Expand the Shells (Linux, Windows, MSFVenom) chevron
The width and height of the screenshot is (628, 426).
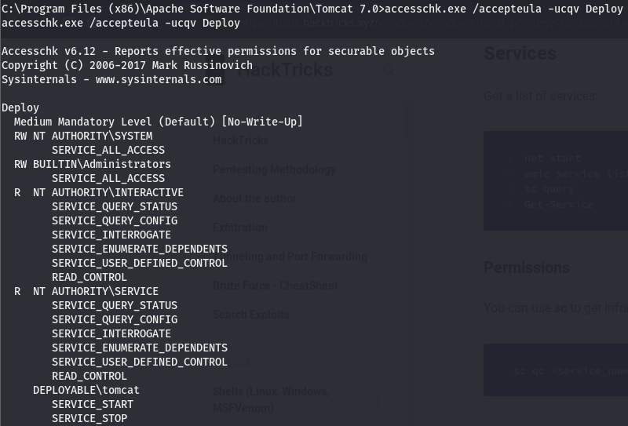pyautogui.click(x=378, y=400)
